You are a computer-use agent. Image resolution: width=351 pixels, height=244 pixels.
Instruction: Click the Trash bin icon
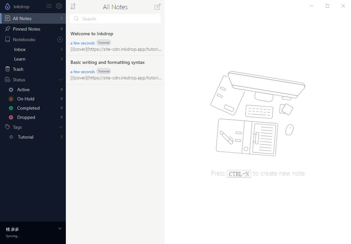coord(8,69)
